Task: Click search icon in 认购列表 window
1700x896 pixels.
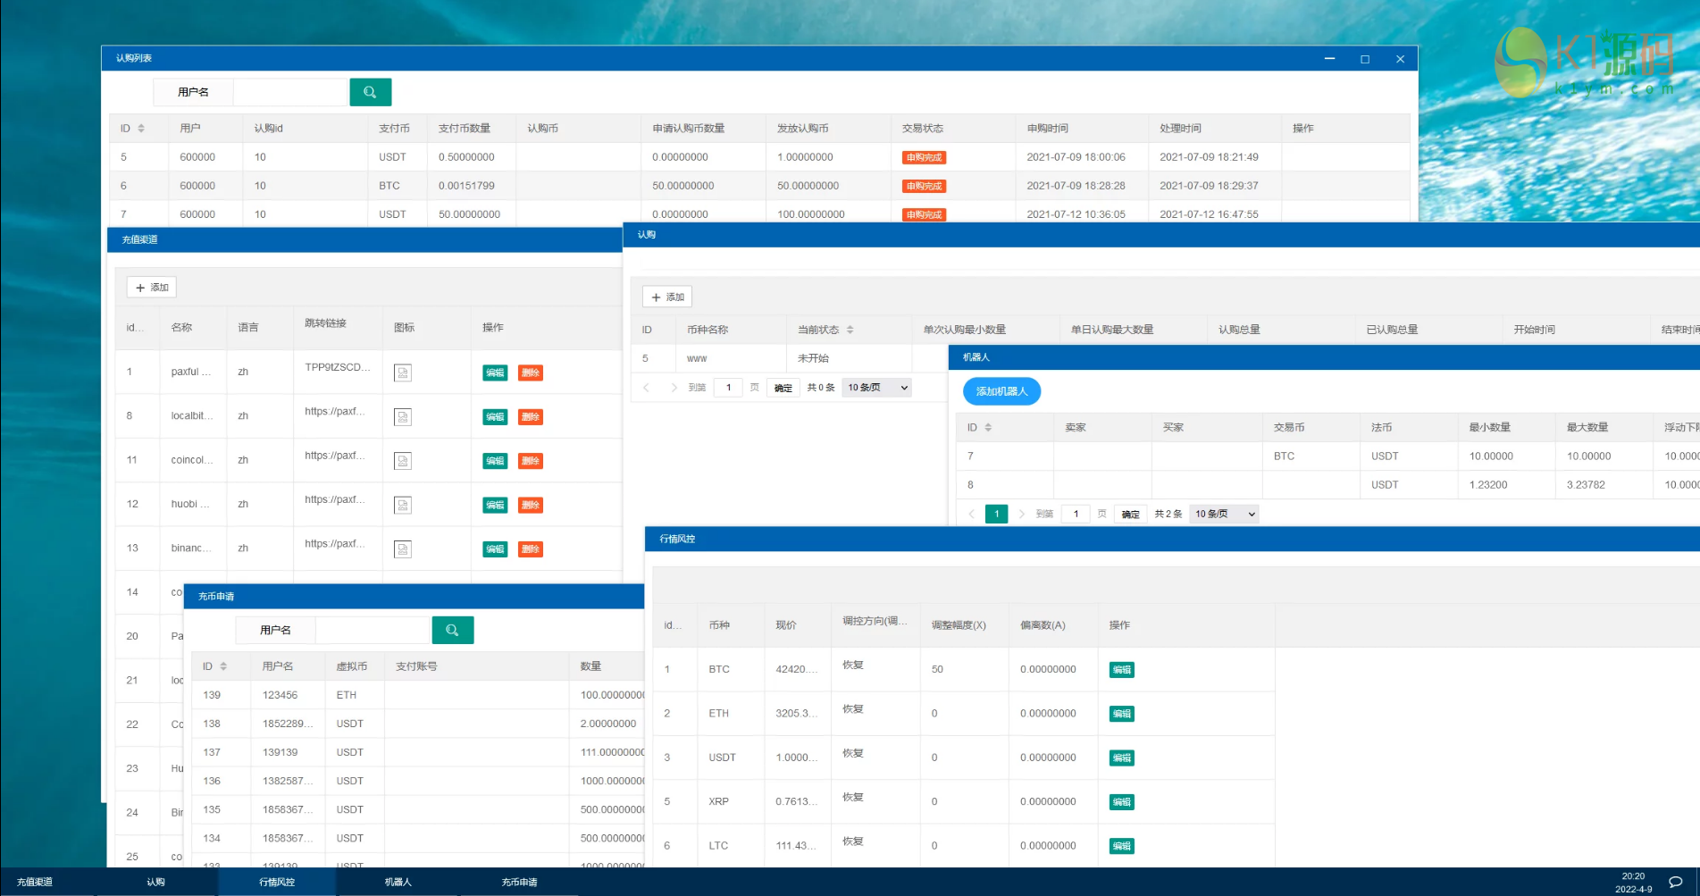Action: tap(370, 92)
